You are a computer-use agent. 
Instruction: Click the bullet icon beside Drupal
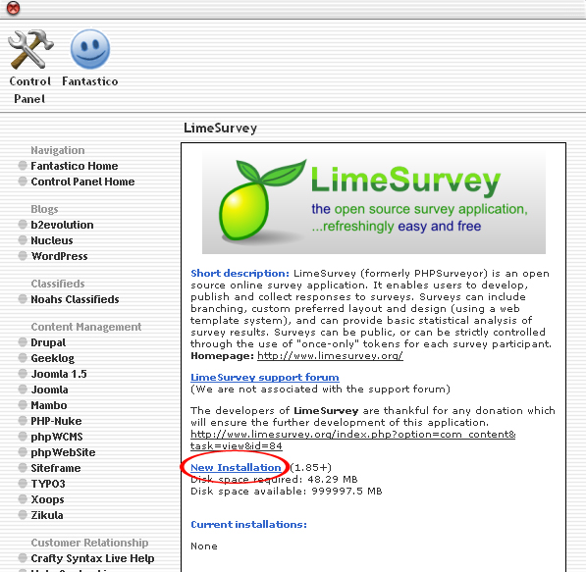tap(23, 342)
